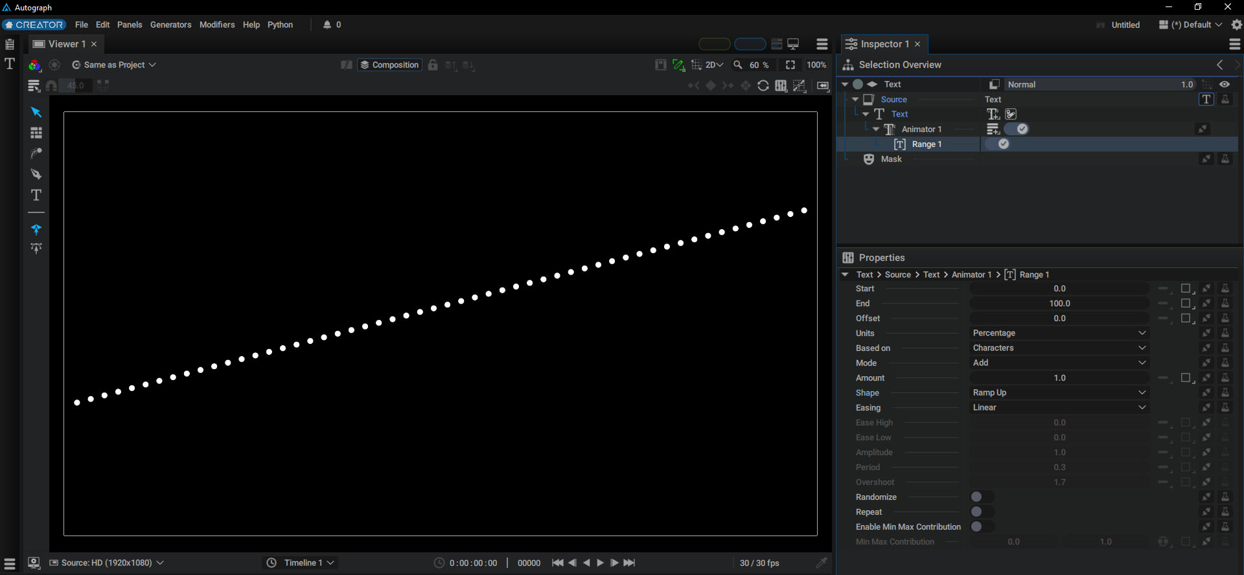Open application settings gear
Image resolution: width=1244 pixels, height=575 pixels.
[1237, 25]
